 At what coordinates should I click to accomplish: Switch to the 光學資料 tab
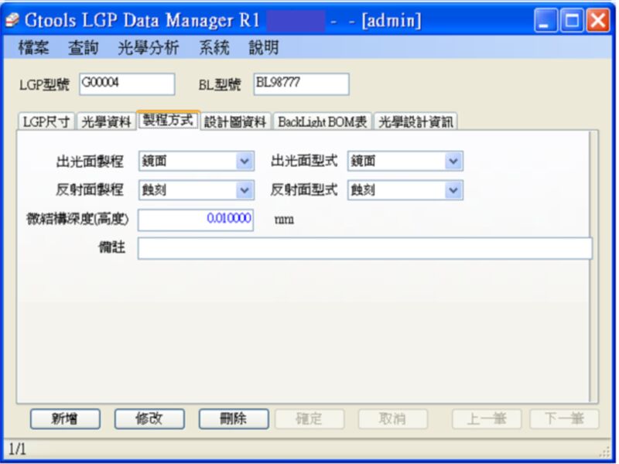point(107,122)
